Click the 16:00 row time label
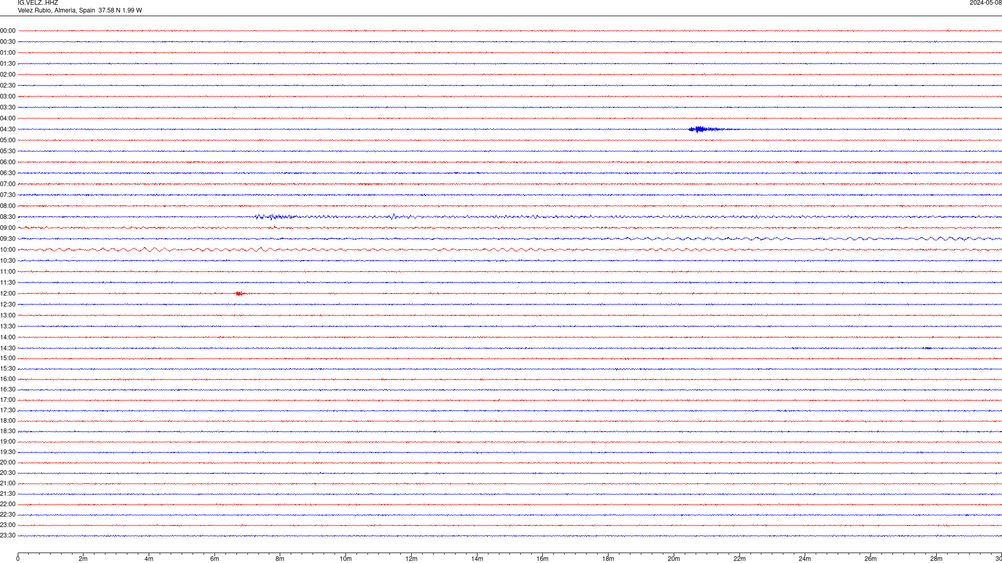This screenshot has width=1002, height=563. click(8, 379)
